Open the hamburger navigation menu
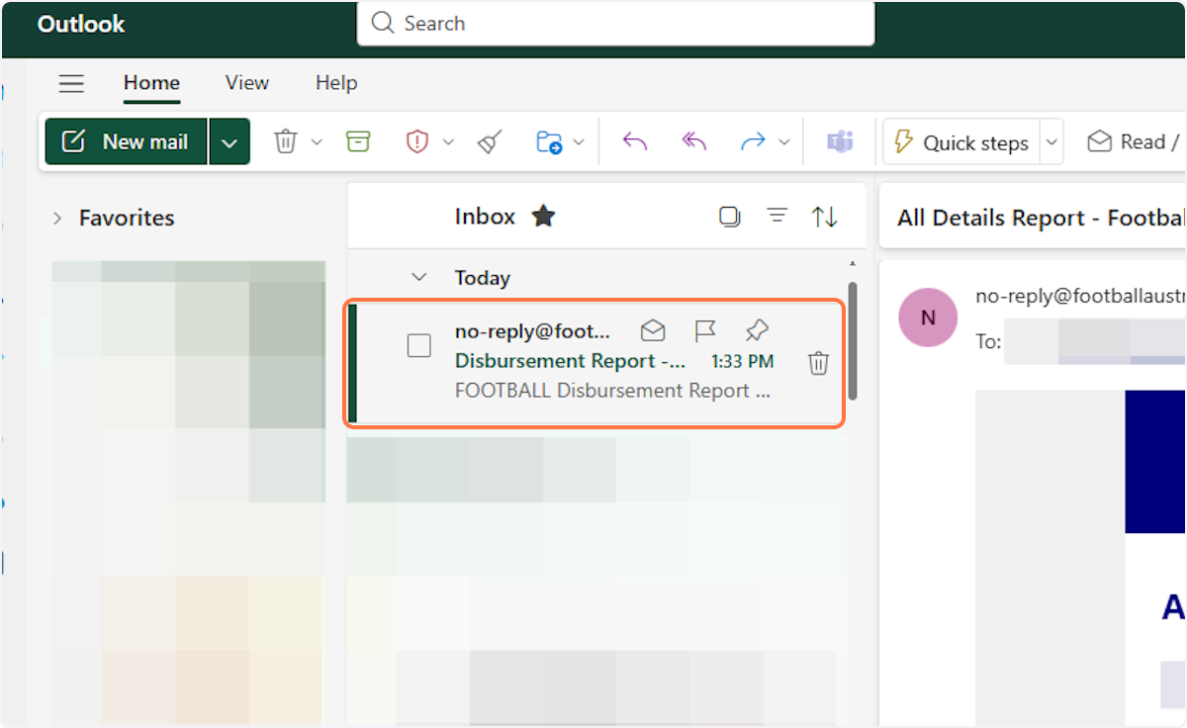The height and width of the screenshot is (728, 1187). pos(71,83)
